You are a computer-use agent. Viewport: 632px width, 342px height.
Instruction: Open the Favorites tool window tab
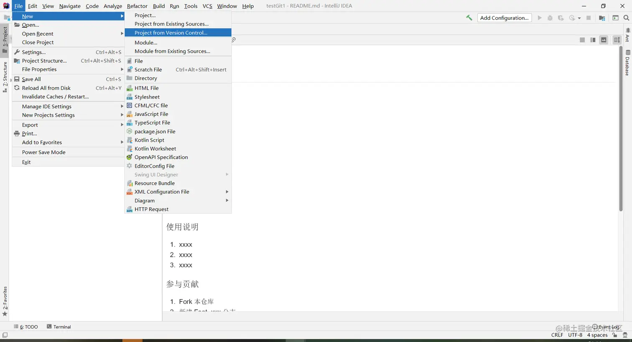(5, 301)
